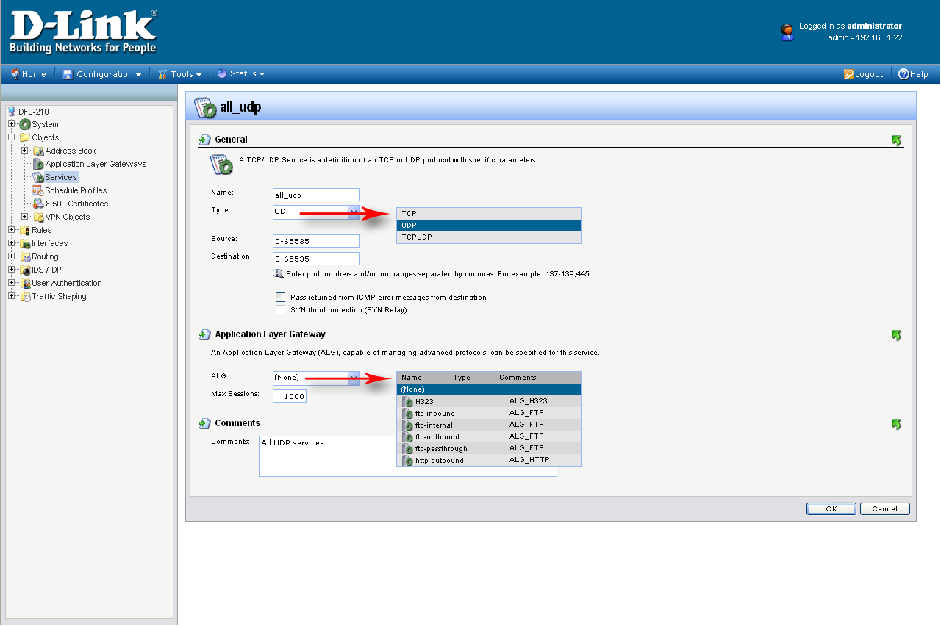Click the System gear icon in tree
This screenshot has height=626, width=941.
(x=25, y=124)
